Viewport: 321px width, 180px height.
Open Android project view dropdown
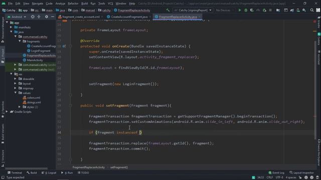click(x=17, y=16)
